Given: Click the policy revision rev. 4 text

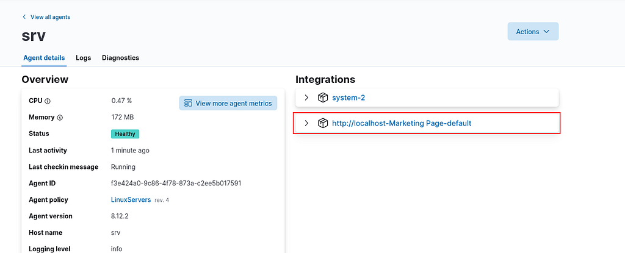Looking at the screenshot, I should (161, 200).
